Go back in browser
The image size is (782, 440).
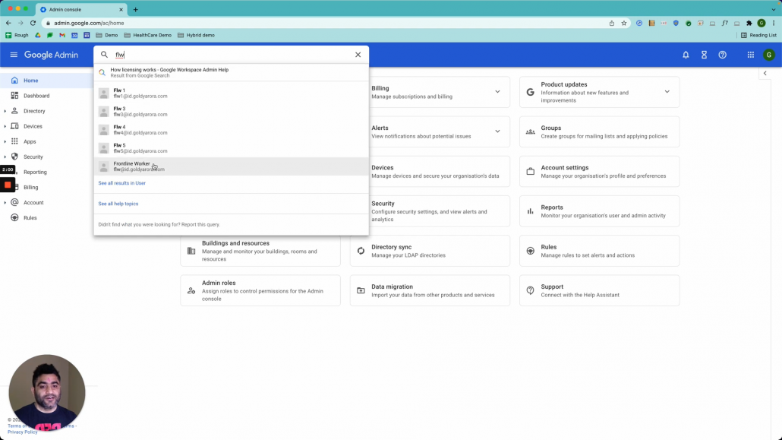coord(8,23)
